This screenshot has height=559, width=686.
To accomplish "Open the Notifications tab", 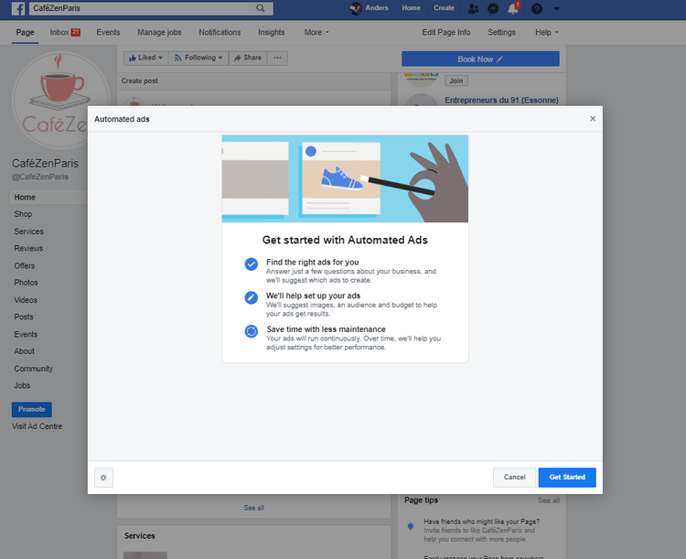I will coord(220,32).
